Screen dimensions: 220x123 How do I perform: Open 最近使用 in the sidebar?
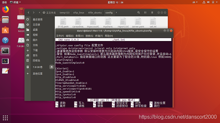click(x=40, y=20)
